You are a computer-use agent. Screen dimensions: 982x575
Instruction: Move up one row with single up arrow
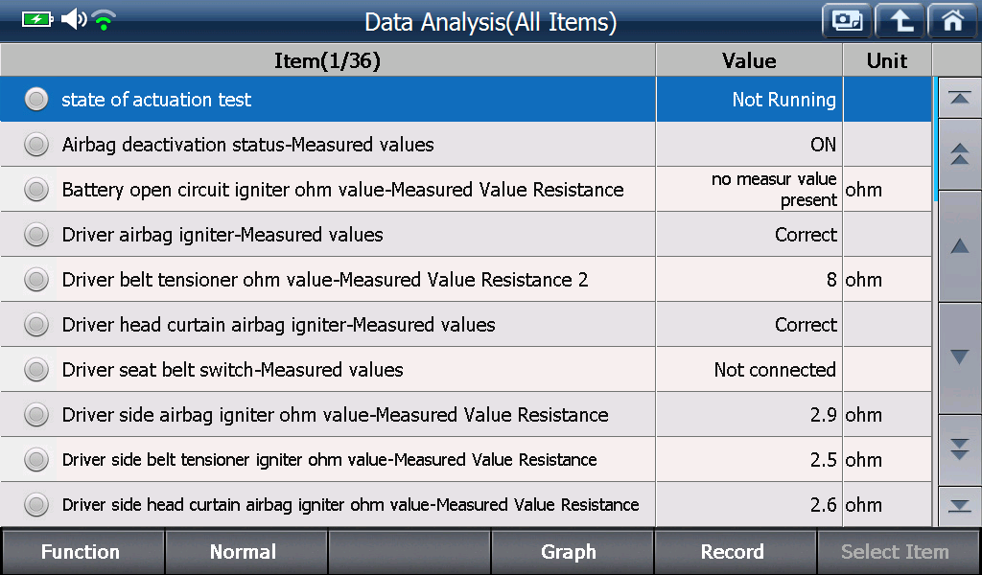click(x=959, y=246)
